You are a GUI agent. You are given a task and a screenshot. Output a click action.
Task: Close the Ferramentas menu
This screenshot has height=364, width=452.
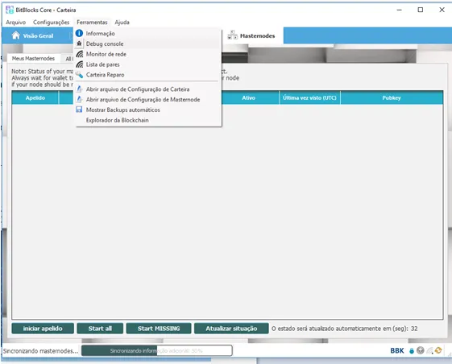pos(92,23)
